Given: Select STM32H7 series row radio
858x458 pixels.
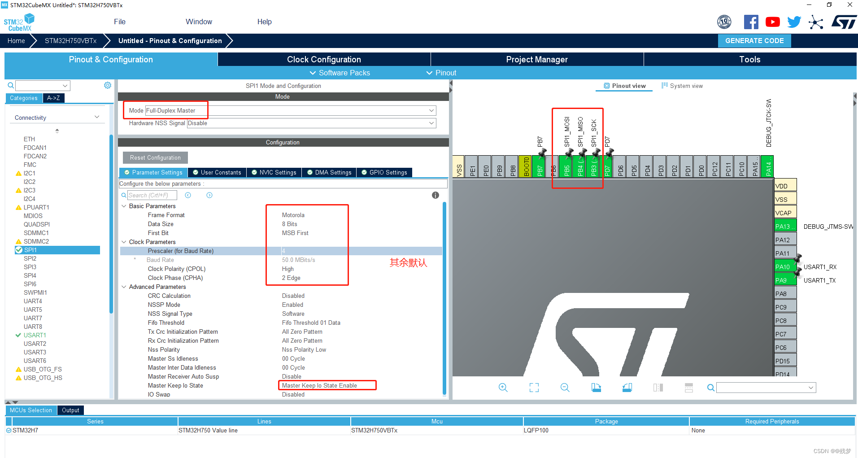Looking at the screenshot, I should click(x=9, y=430).
